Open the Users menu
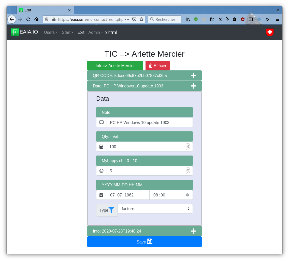Viewport: 289px width, 261px height. click(x=51, y=32)
